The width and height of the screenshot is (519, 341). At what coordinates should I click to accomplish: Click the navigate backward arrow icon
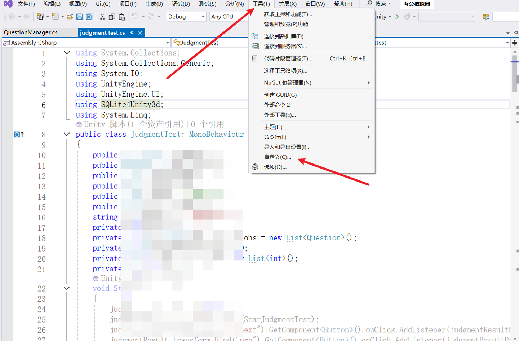click(12, 17)
